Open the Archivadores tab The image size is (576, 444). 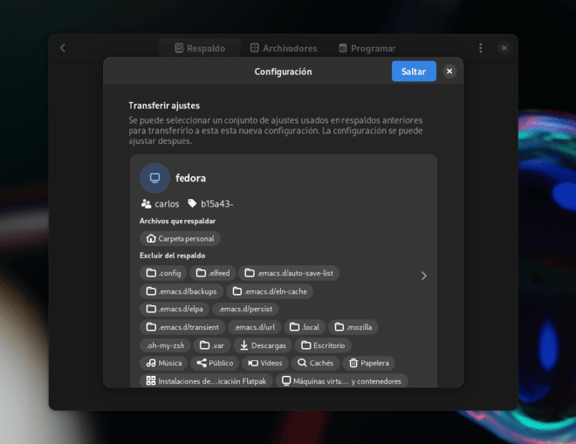[x=284, y=48]
